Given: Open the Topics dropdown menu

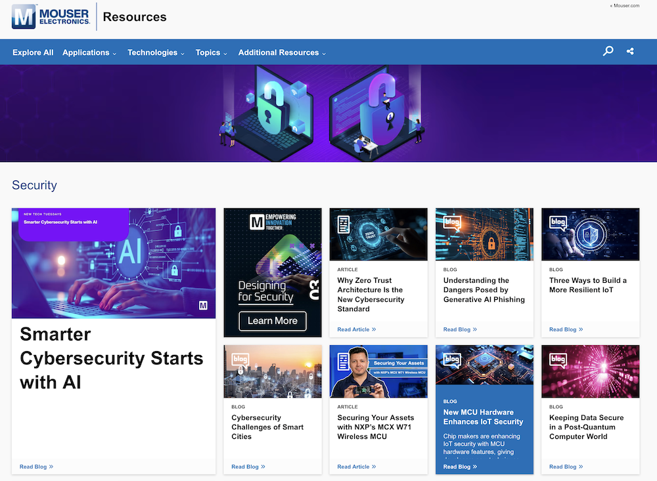Looking at the screenshot, I should (211, 52).
